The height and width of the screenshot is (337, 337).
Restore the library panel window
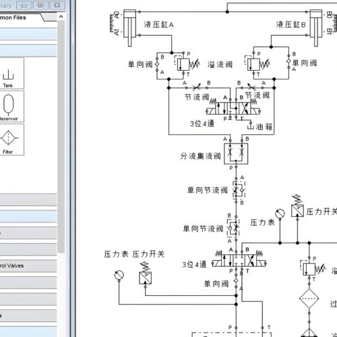[40, 5]
